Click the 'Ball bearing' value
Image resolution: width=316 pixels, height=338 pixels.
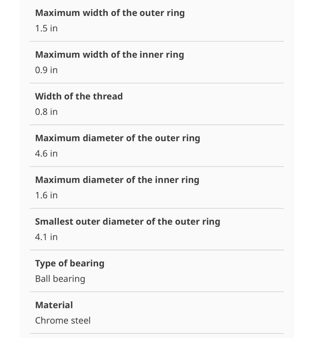(x=60, y=279)
